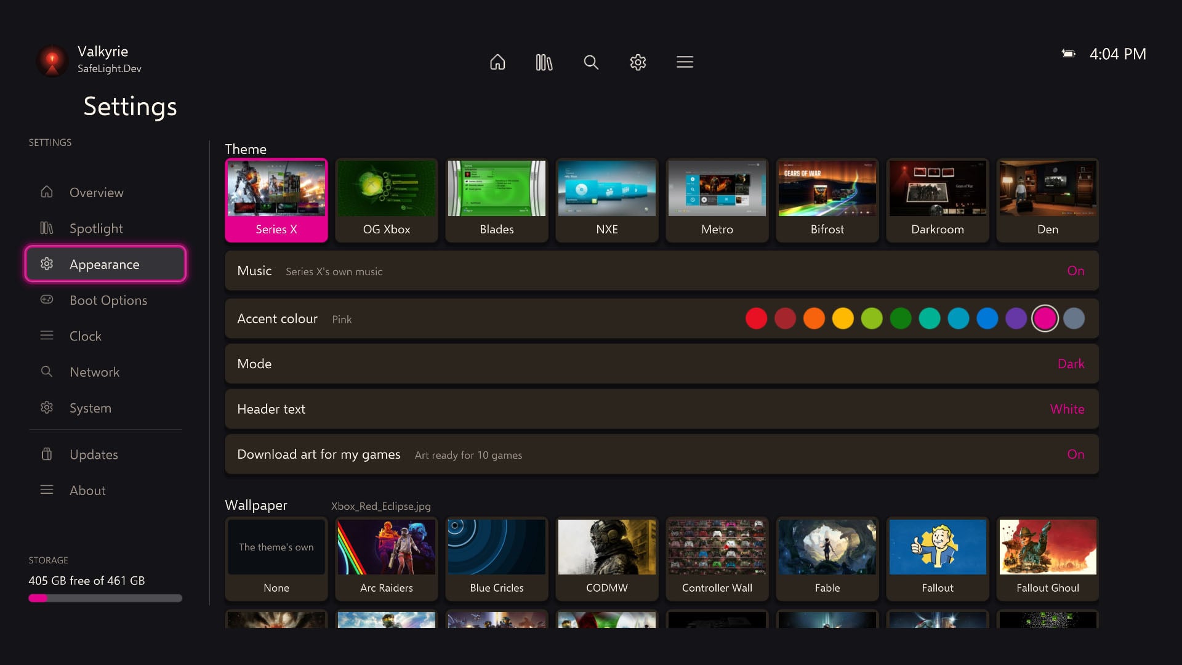Viewport: 1182px width, 665px height.
Task: Select the Fallout Ghoul wallpaper
Action: click(x=1048, y=559)
